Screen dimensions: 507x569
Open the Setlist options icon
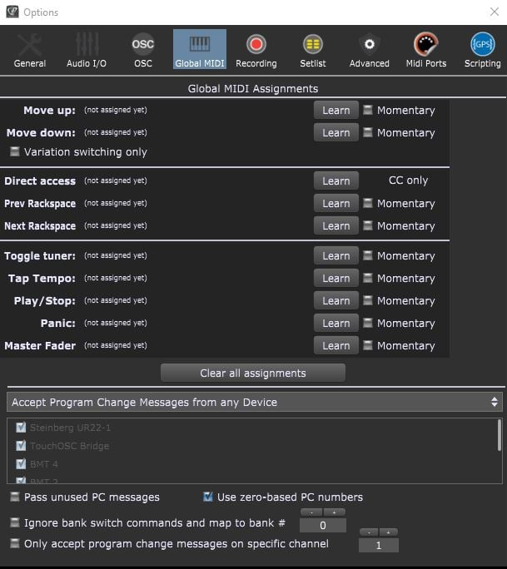pyautogui.click(x=313, y=50)
